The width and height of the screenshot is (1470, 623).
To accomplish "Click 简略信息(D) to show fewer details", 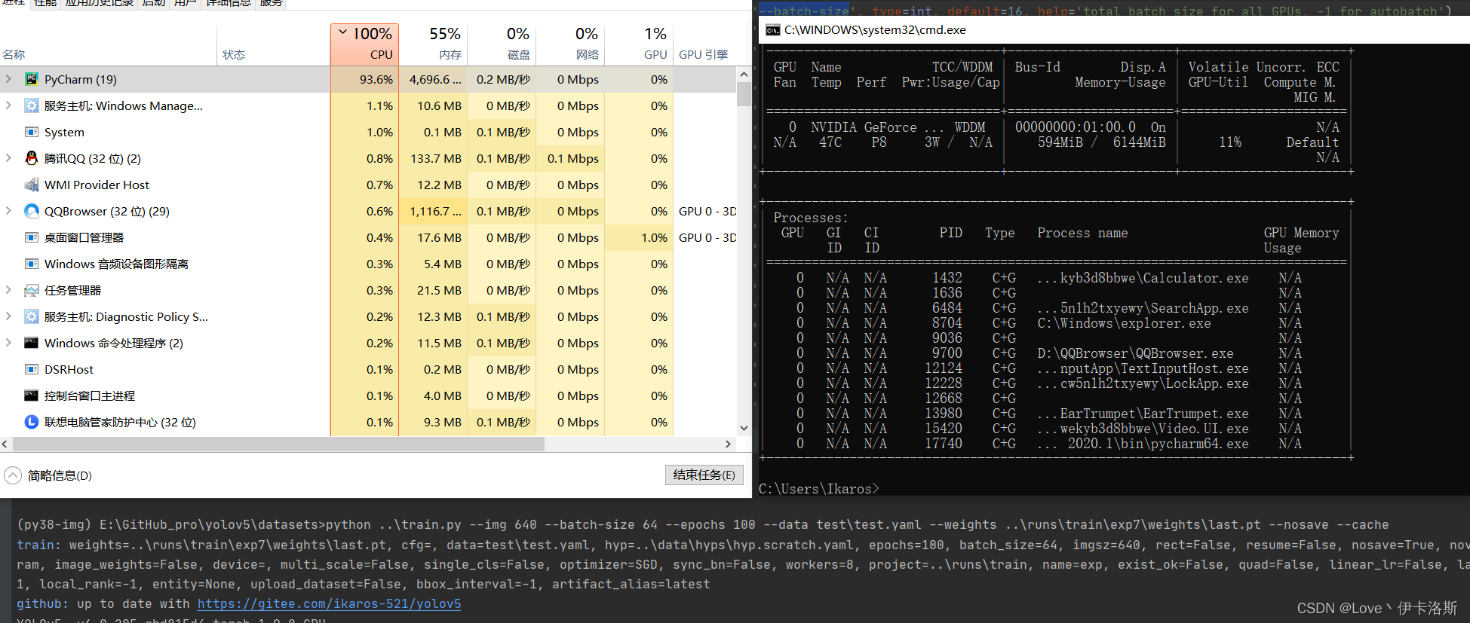I will coord(60,475).
